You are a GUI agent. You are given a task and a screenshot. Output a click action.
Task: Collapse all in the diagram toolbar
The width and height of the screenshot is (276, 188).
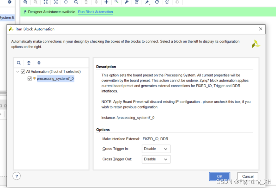pyautogui.click(x=86, y=2)
